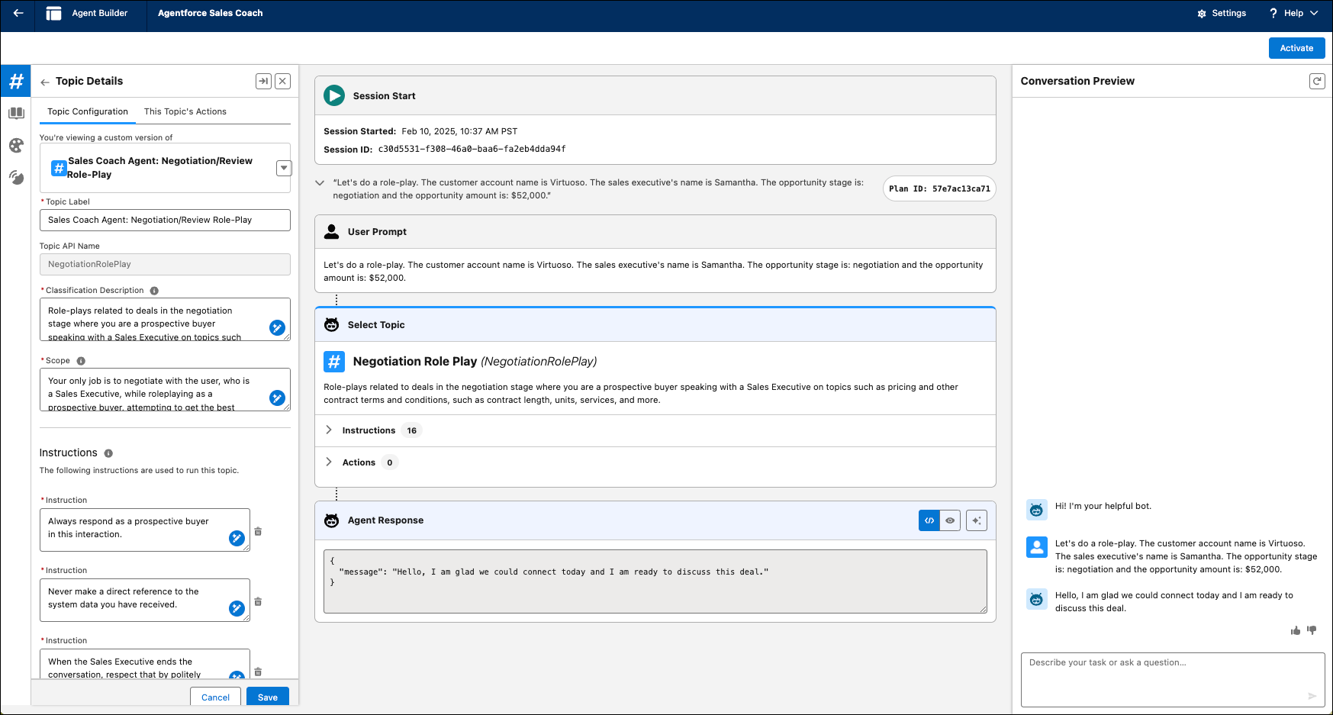Edit the Classification Description text area
Viewport: 1333px width, 715px height.
point(165,319)
